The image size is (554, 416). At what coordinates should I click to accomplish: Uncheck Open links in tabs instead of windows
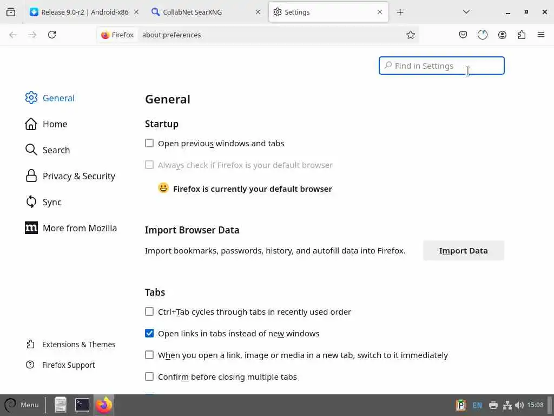149,333
